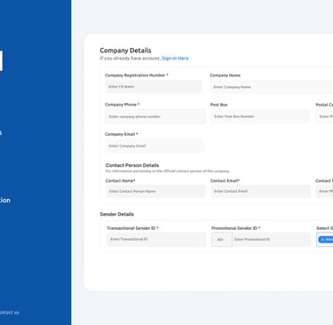Image resolution: width=333 pixels, height=325 pixels.
Task: Click the Post Box label
Action: [x=218, y=105]
